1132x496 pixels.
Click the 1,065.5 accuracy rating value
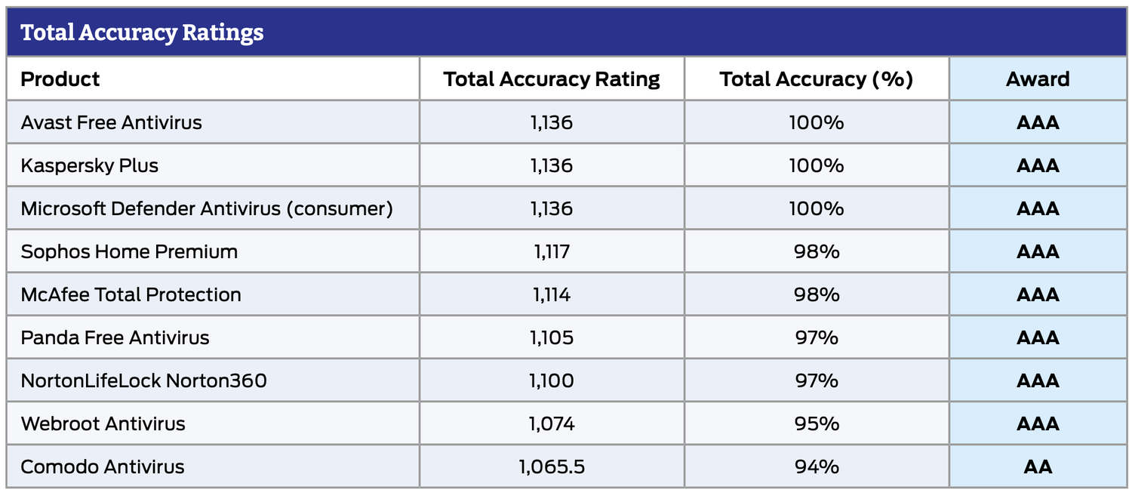552,467
